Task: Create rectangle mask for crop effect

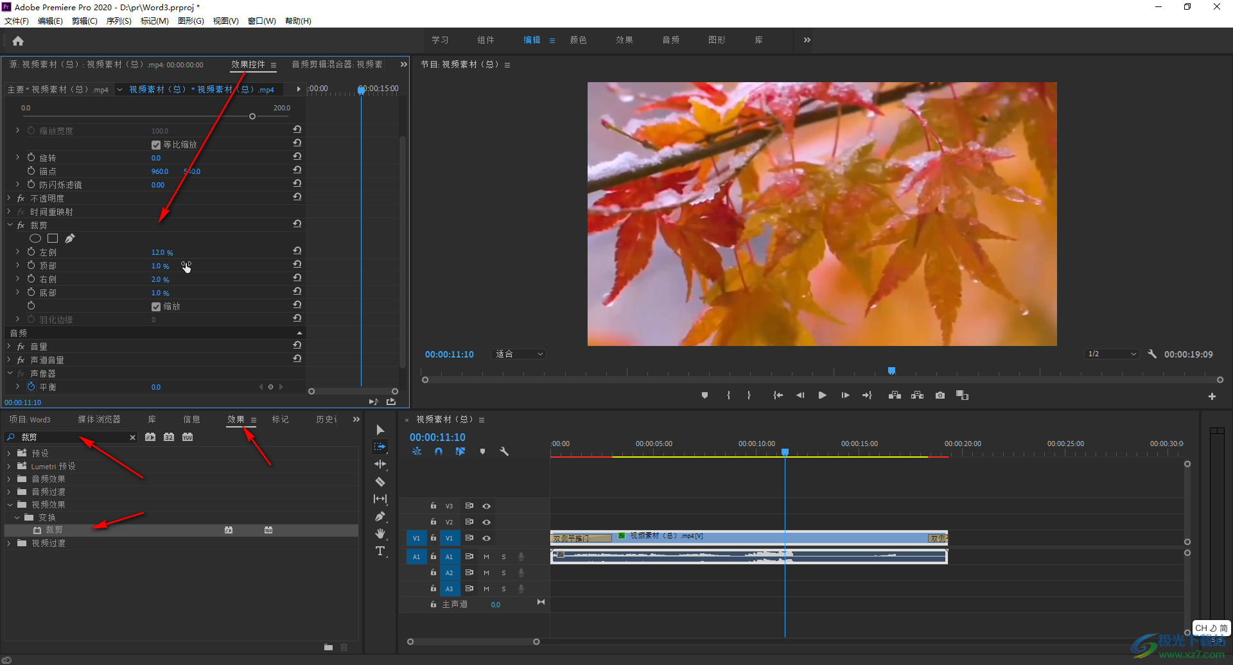Action: (53, 238)
